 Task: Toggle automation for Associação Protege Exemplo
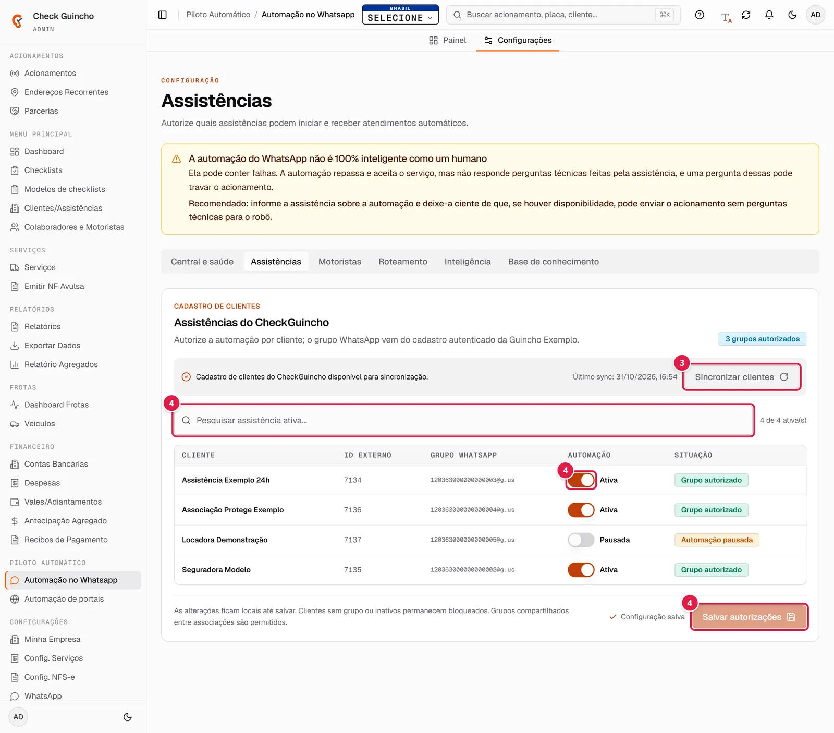581,510
